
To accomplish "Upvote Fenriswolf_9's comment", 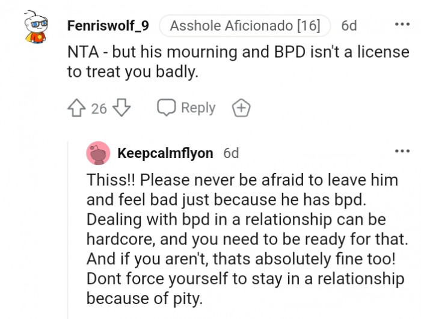I will tap(77, 108).
